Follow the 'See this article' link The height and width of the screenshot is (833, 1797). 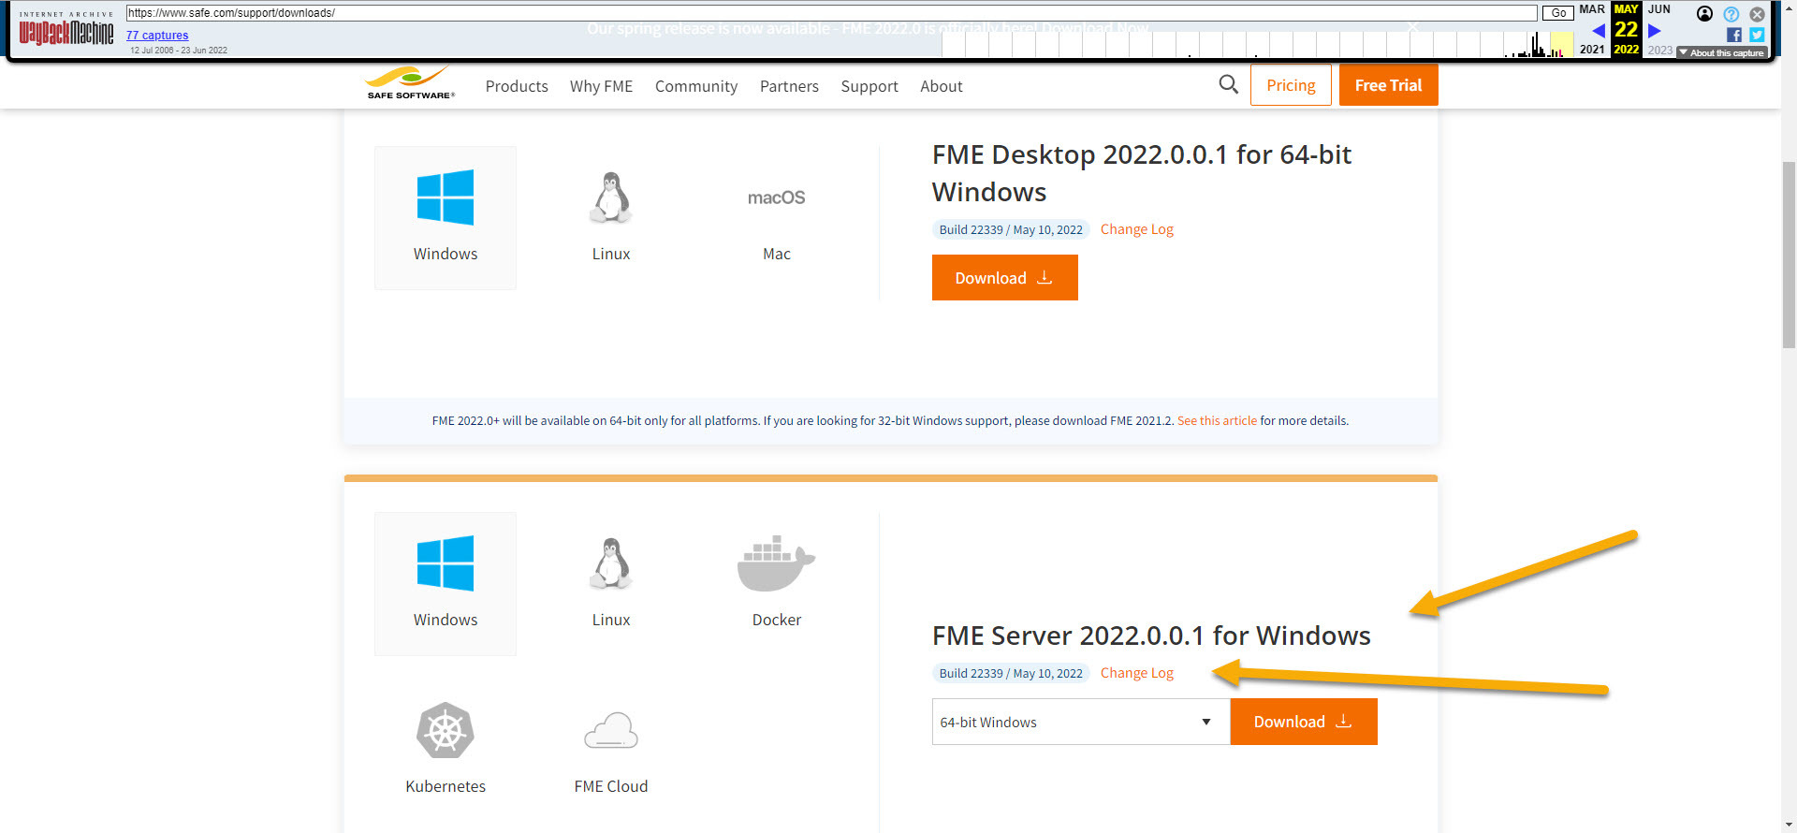(1217, 421)
